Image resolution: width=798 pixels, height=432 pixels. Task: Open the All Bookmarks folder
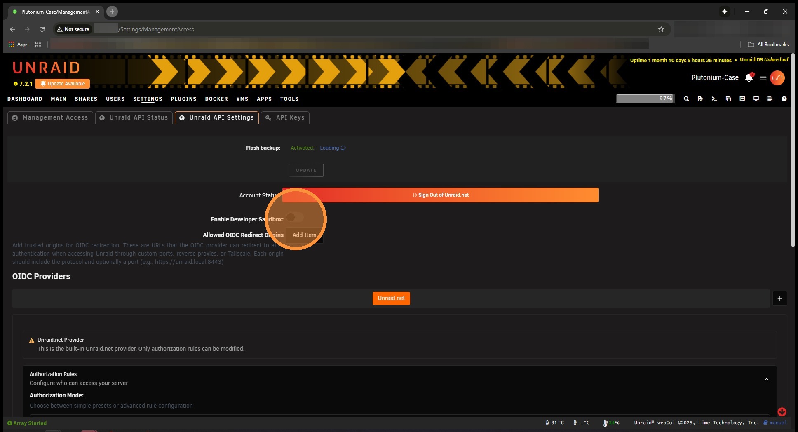[768, 45]
